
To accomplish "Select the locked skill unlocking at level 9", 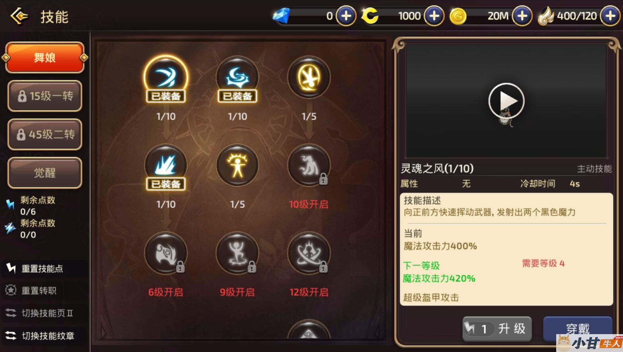I will point(237,253).
